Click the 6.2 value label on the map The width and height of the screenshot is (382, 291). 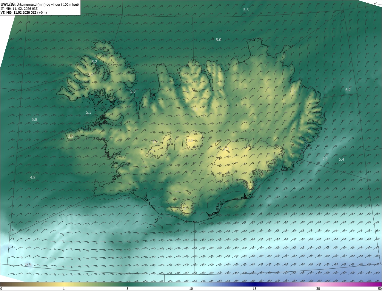click(348, 90)
